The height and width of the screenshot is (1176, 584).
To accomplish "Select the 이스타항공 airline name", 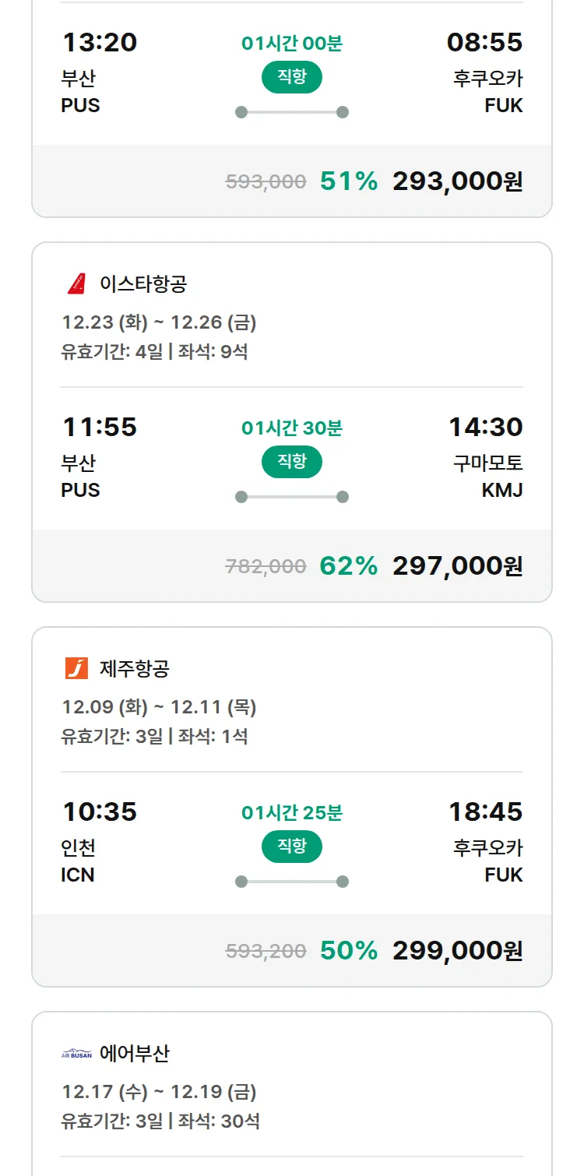I will click(x=143, y=283).
